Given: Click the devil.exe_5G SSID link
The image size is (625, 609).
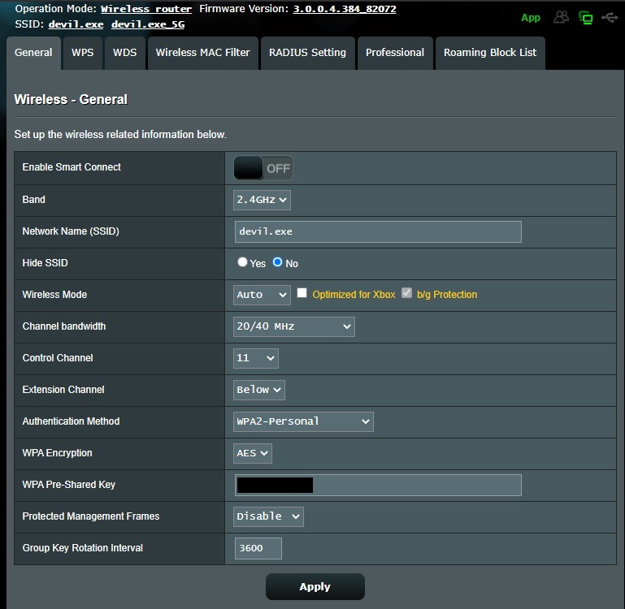Looking at the screenshot, I should [x=148, y=24].
